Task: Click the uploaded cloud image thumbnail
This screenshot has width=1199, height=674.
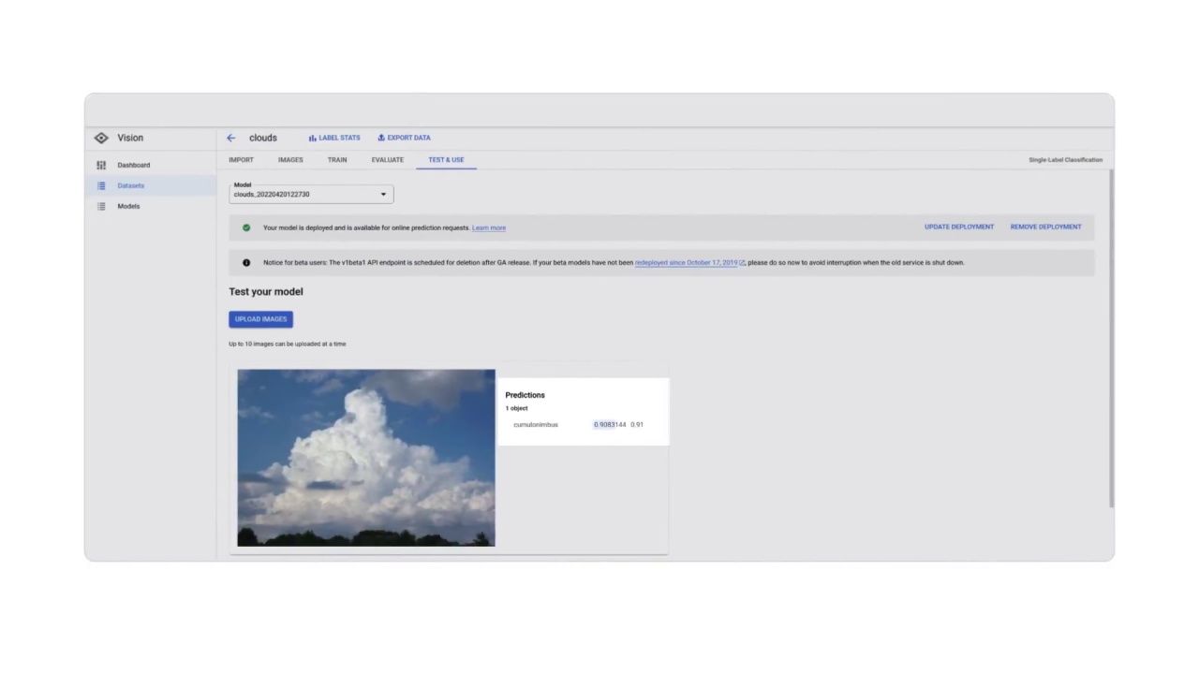Action: point(366,458)
